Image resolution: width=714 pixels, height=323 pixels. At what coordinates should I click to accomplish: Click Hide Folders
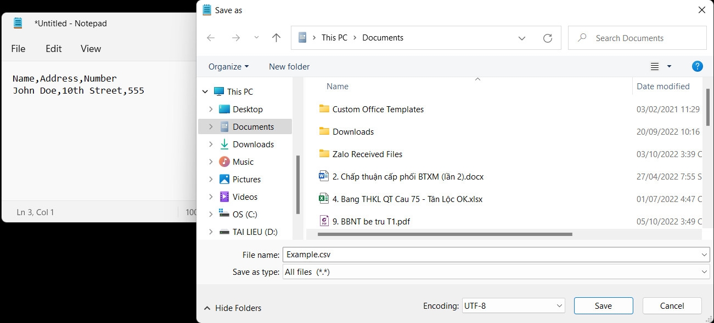[232, 308]
